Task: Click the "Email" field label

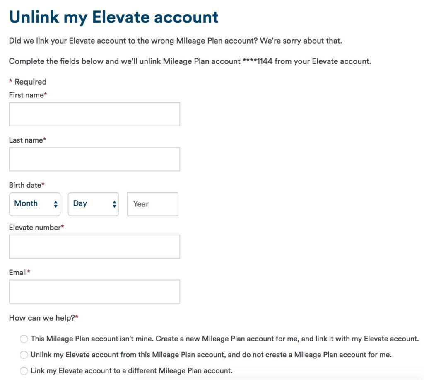Action: click(18, 272)
